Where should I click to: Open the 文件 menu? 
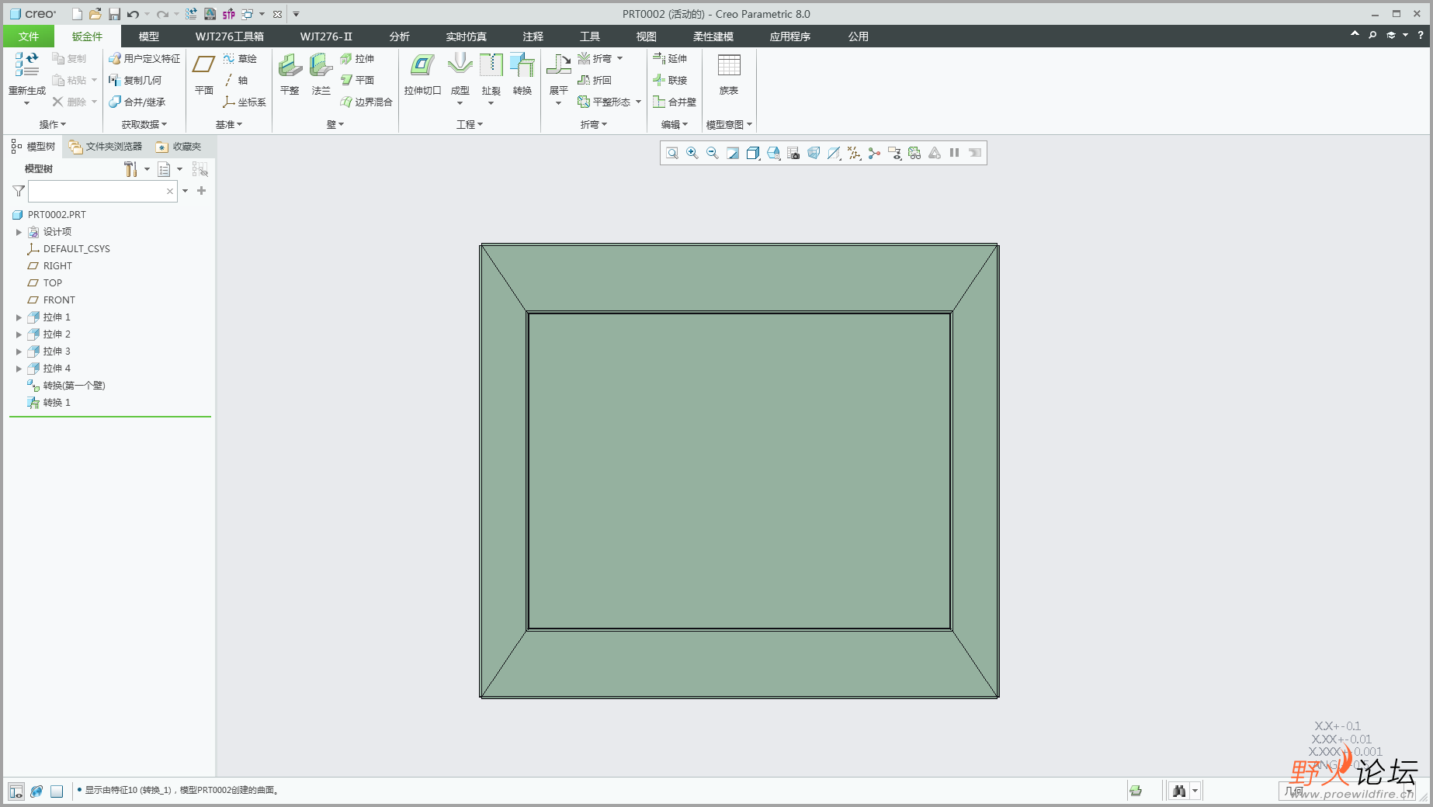tap(29, 36)
